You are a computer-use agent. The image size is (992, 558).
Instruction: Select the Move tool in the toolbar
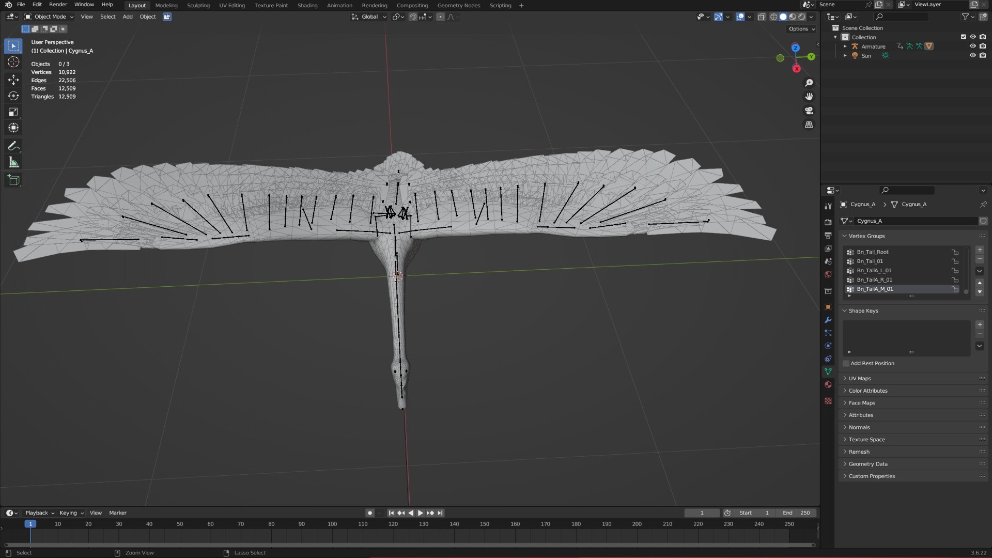(13, 80)
